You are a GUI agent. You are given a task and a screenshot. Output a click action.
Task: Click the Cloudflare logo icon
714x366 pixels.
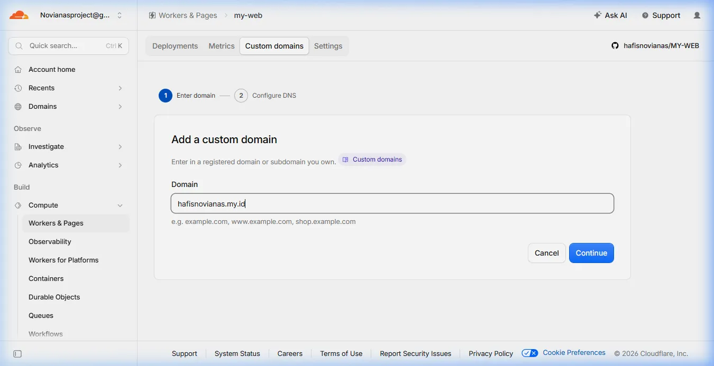click(19, 15)
